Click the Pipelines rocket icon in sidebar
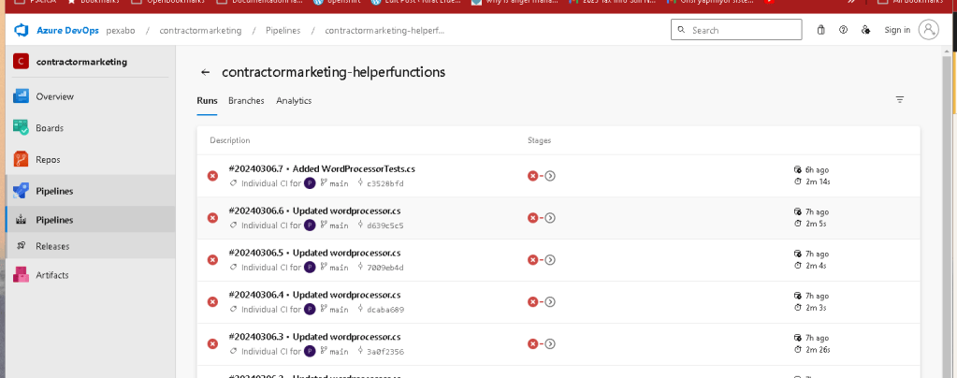 point(22,191)
